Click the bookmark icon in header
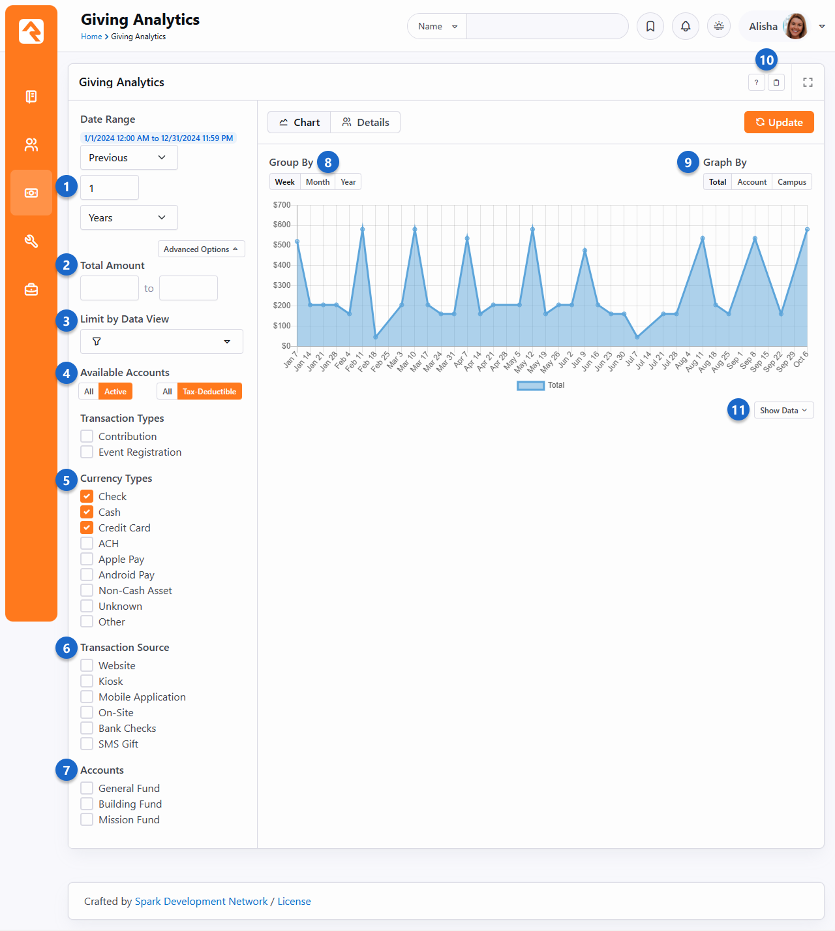 (650, 27)
